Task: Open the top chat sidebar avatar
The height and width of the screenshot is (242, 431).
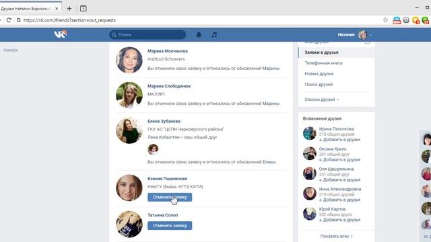Action: [x=426, y=139]
